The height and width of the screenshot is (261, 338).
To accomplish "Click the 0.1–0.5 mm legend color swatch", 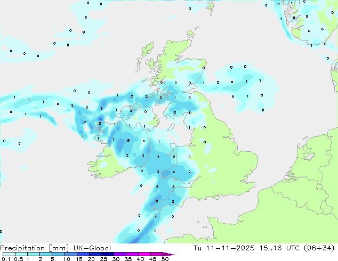I will pos(9,254).
